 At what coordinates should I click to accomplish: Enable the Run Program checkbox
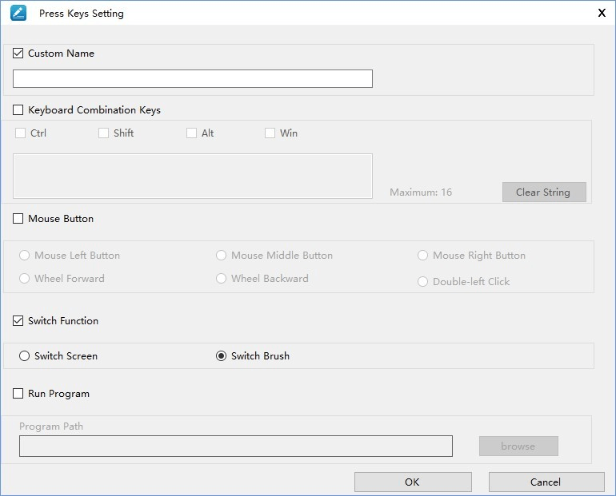point(18,394)
